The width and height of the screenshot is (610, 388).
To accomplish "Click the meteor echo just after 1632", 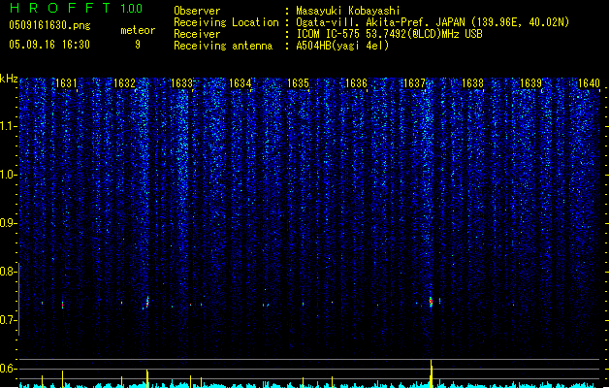I will click(147, 302).
